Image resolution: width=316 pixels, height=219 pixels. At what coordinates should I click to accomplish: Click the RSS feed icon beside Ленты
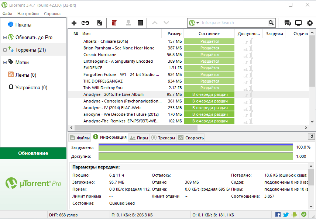click(11, 74)
